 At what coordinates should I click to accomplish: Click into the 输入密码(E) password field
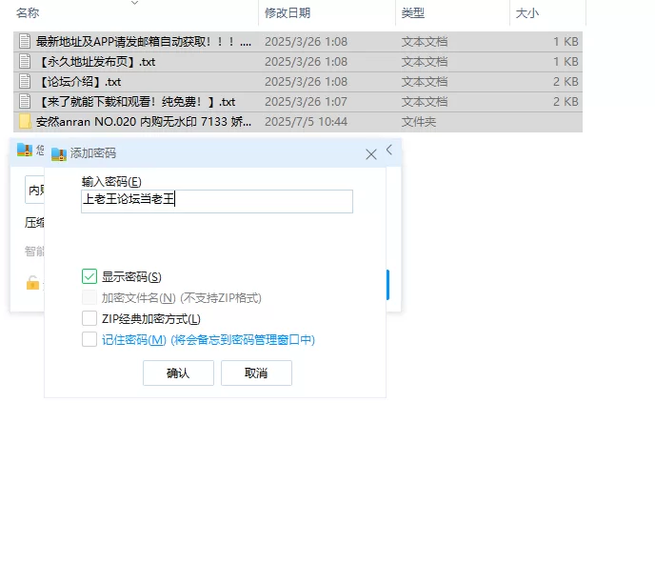tap(217, 202)
